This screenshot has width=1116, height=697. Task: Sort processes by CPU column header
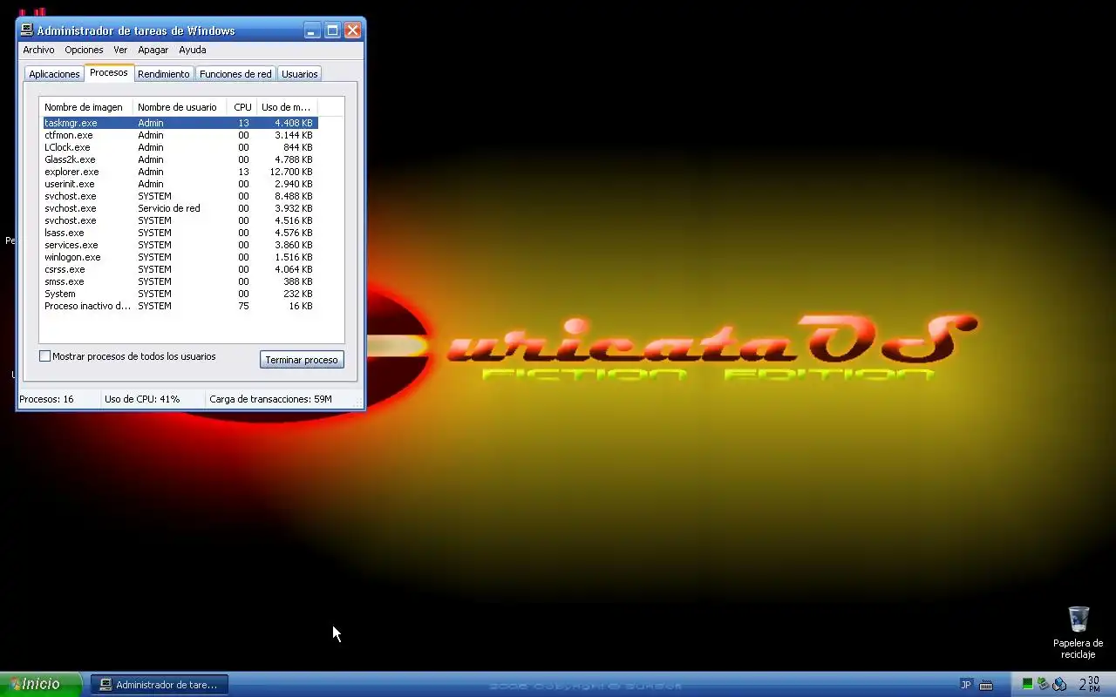click(242, 107)
